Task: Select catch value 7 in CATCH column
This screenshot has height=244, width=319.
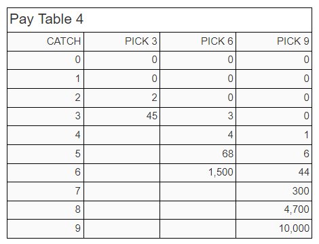Action: [78, 191]
